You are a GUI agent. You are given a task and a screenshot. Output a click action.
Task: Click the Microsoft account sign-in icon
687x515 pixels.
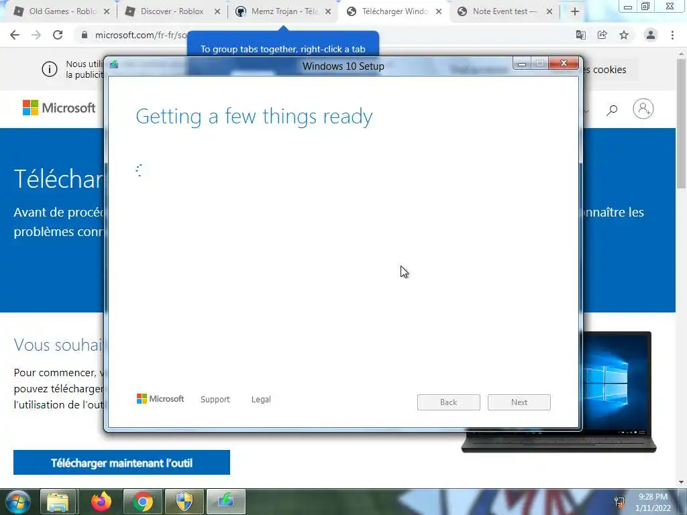point(643,109)
